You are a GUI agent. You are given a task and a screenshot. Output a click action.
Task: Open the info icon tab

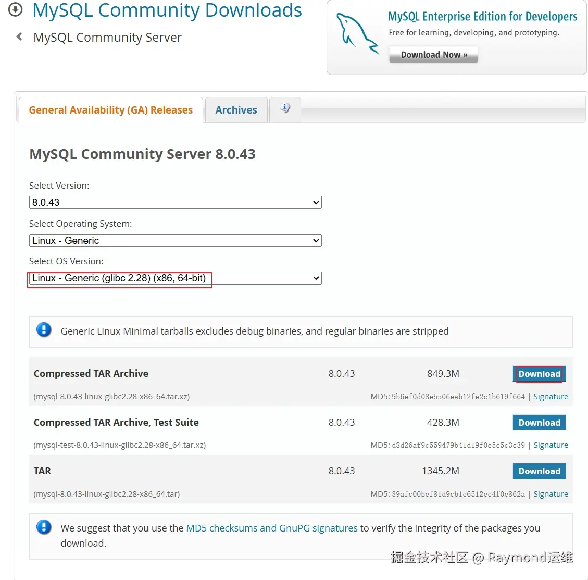click(x=285, y=109)
